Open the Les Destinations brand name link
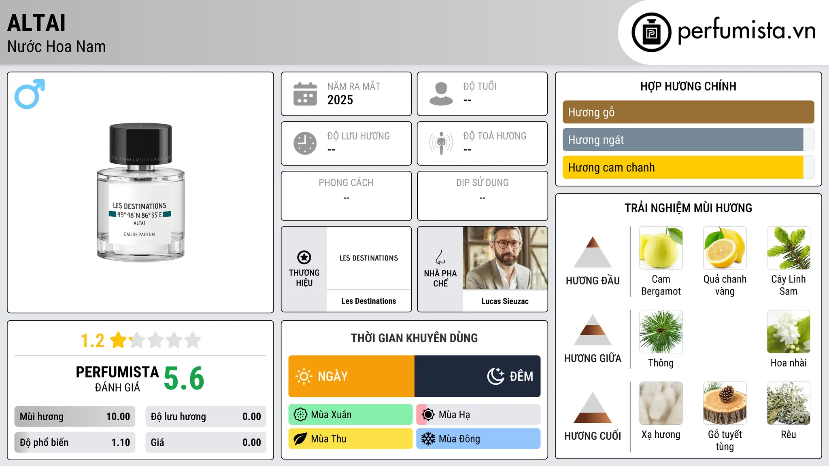 369,301
